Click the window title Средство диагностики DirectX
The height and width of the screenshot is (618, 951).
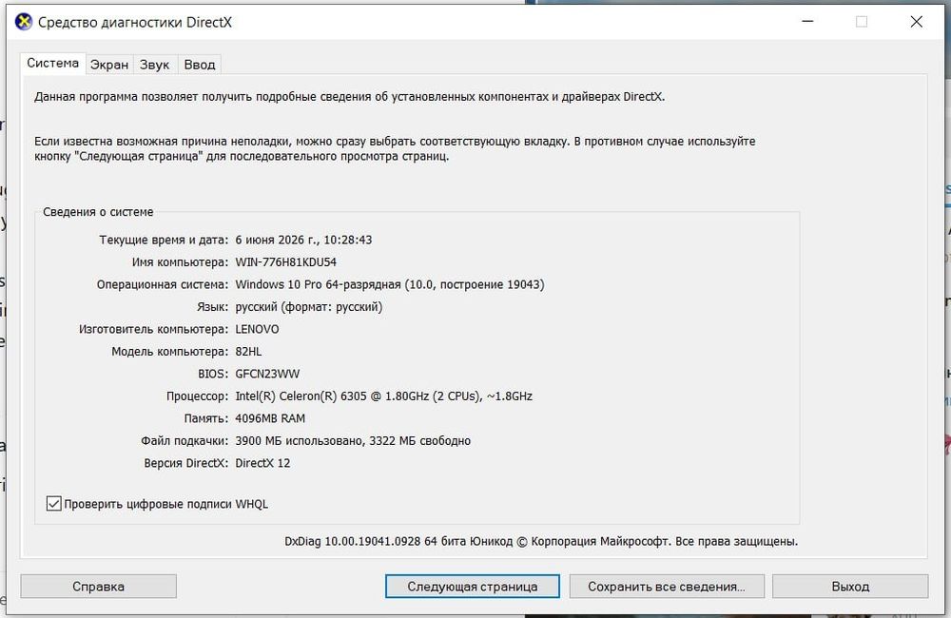pos(135,23)
